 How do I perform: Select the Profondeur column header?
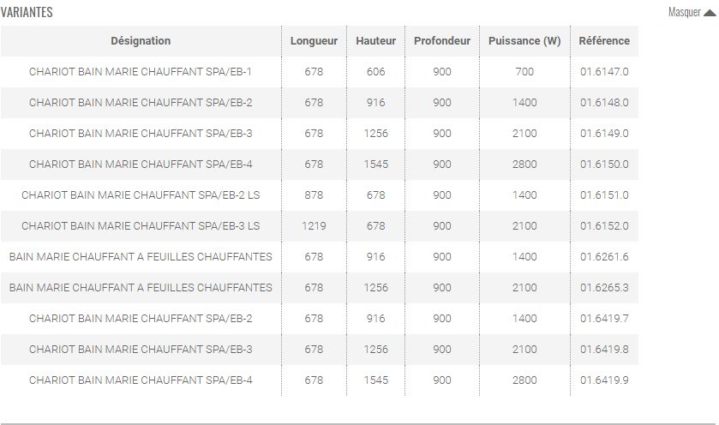point(442,41)
